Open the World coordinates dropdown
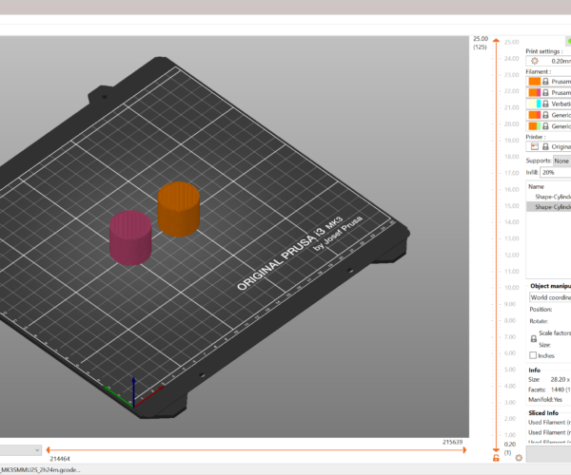The width and height of the screenshot is (571, 475). coord(550,297)
